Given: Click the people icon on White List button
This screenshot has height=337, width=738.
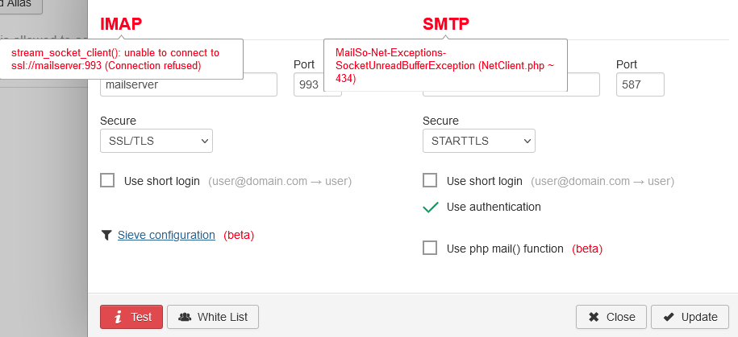Looking at the screenshot, I should coord(185,317).
